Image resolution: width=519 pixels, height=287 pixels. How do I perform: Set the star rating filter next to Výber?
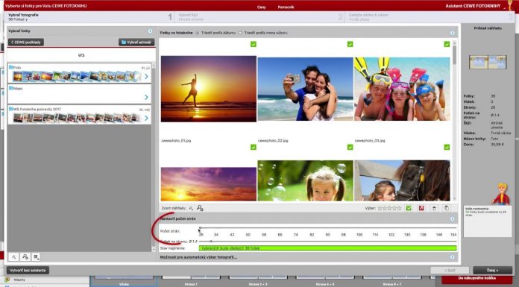(x=389, y=208)
